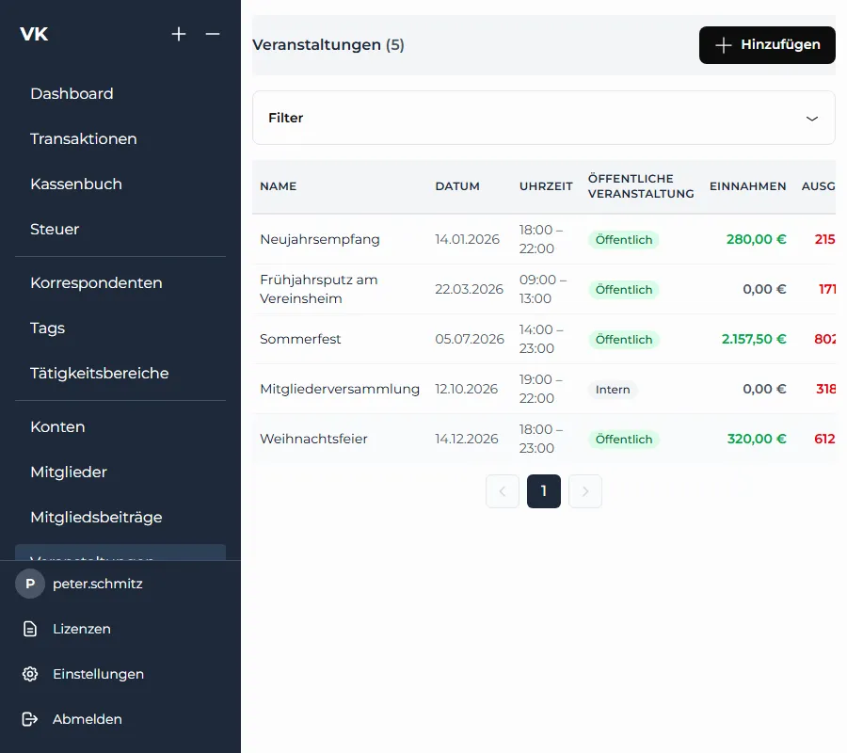The image size is (847, 753).
Task: Select the Sommerfest event
Action: pyautogui.click(x=543, y=339)
